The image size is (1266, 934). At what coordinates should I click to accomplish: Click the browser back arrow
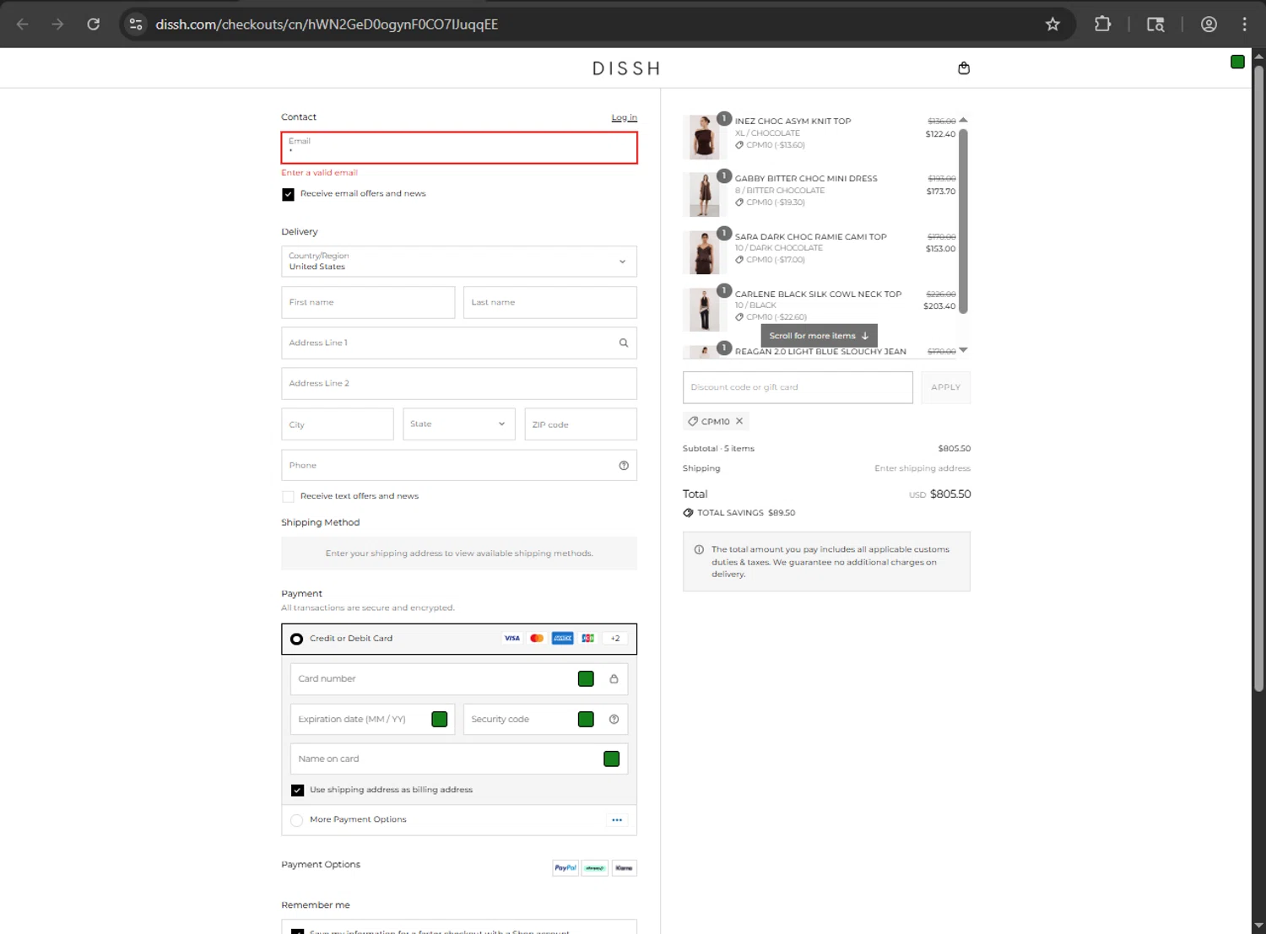click(x=23, y=24)
